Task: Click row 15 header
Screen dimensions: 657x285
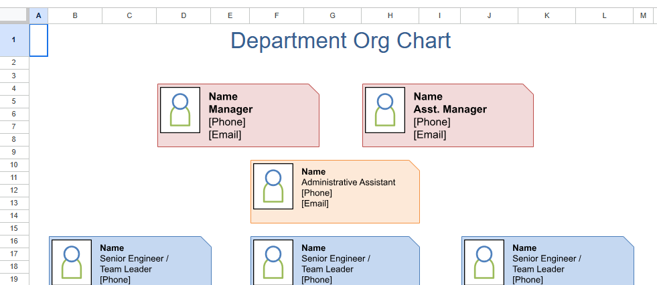Action: (15, 228)
